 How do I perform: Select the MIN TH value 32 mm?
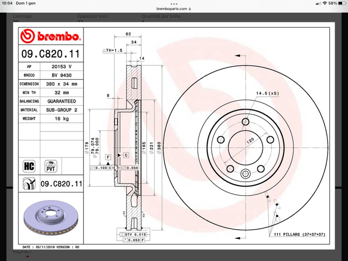[x=62, y=92]
